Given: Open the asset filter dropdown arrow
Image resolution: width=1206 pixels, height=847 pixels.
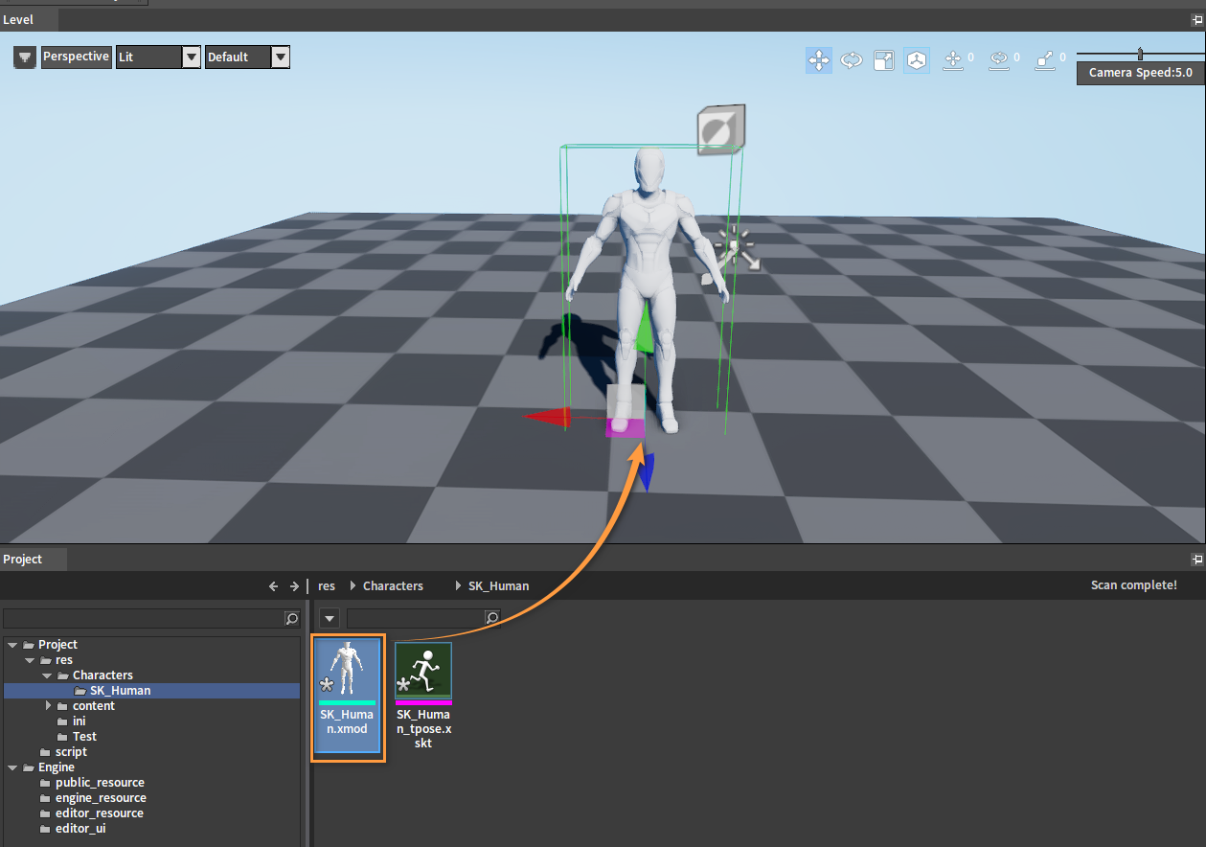Looking at the screenshot, I should point(329,619).
